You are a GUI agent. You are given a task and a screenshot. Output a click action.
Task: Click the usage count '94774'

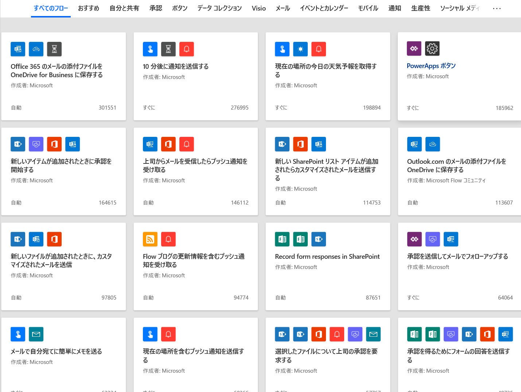241,298
